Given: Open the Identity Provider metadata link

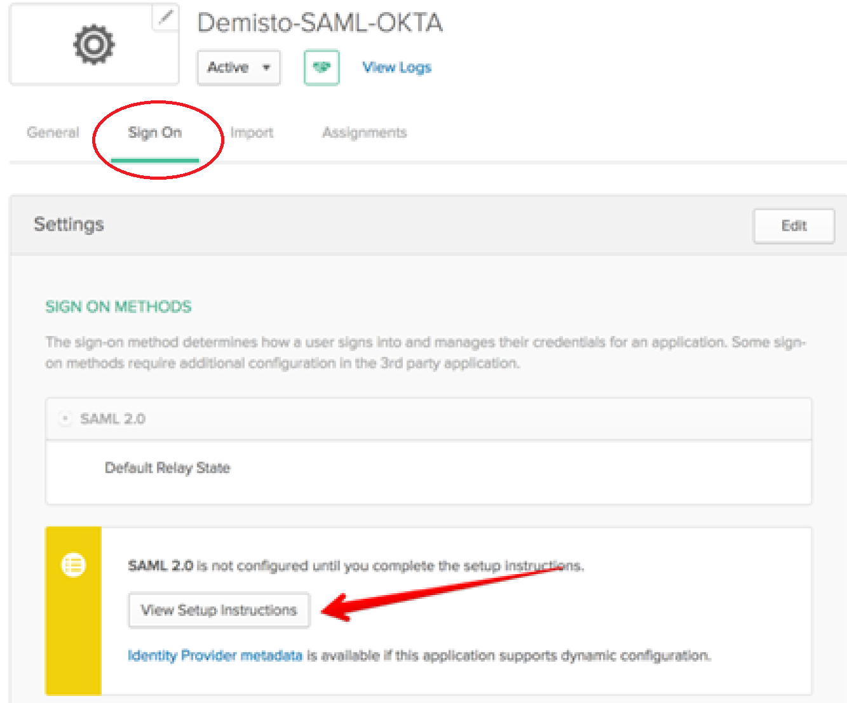Looking at the screenshot, I should click(215, 655).
